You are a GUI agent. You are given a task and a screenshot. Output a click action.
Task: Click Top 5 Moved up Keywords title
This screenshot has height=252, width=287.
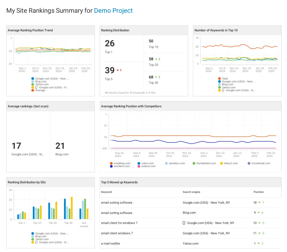point(119,182)
